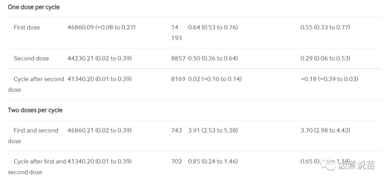The height and width of the screenshot is (182, 388).
Task: Click "Cycle after first and second dose" label
Action: click(x=37, y=167)
